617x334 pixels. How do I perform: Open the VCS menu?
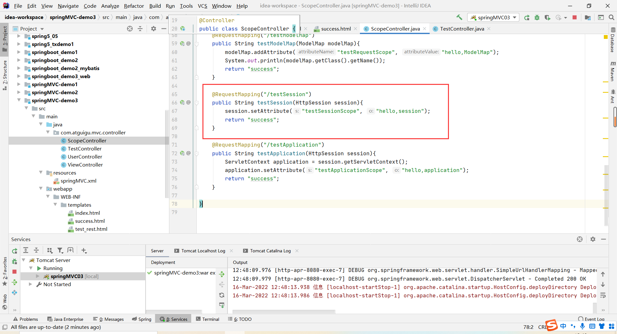tap(202, 6)
